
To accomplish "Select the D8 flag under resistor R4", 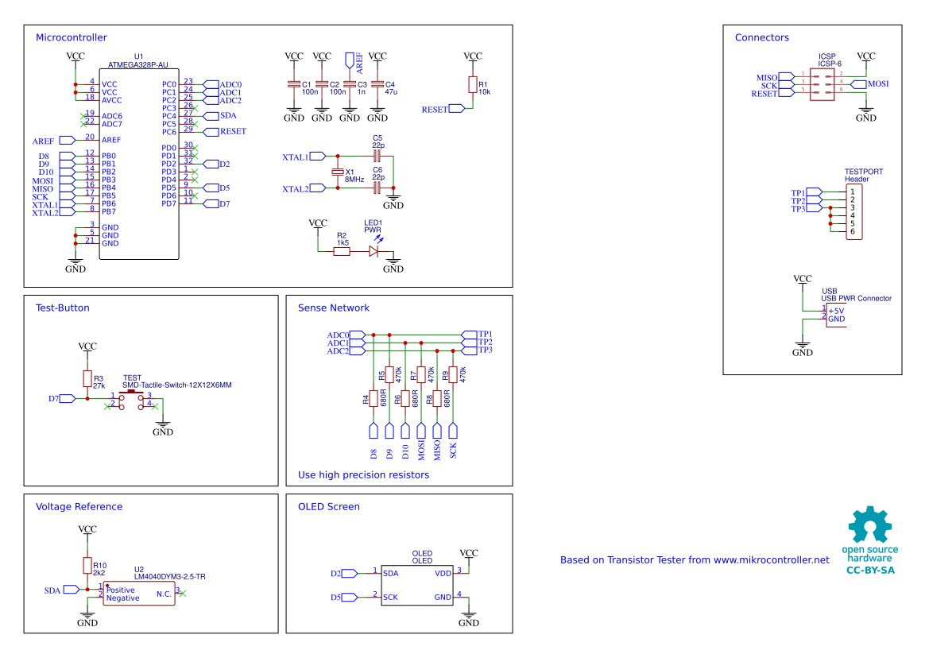I will 374,432.
